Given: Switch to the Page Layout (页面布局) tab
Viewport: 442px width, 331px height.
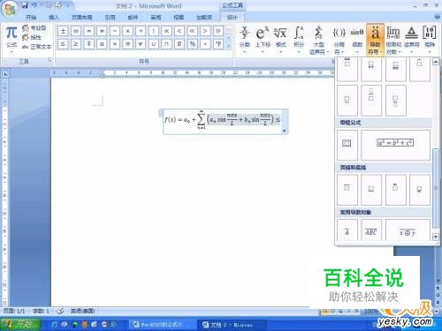Looking at the screenshot, I should (x=81, y=18).
